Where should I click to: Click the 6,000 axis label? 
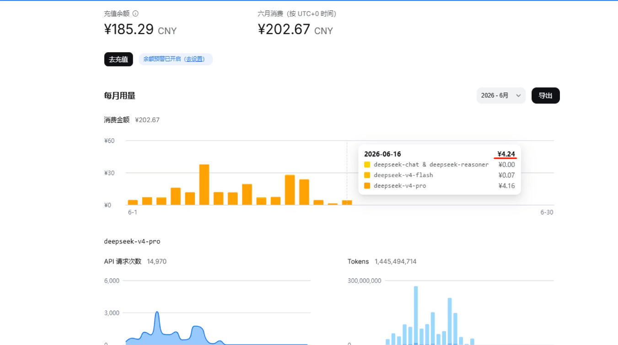click(112, 281)
